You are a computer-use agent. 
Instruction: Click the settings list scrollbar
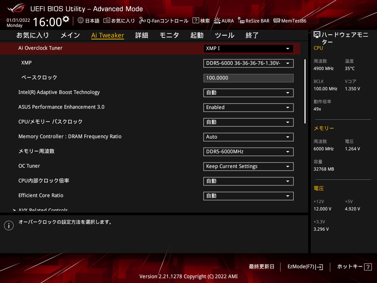[305, 91]
